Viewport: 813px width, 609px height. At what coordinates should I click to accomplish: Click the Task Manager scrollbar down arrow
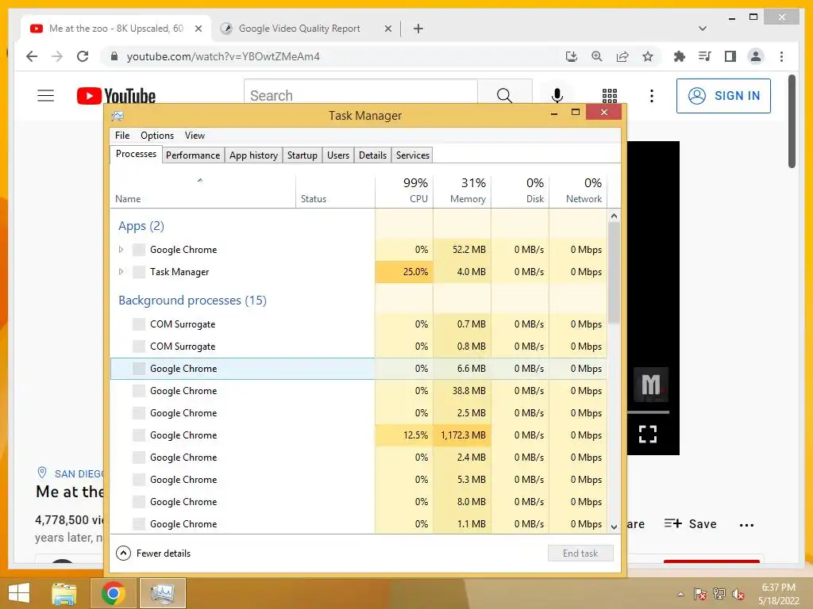pyautogui.click(x=614, y=527)
